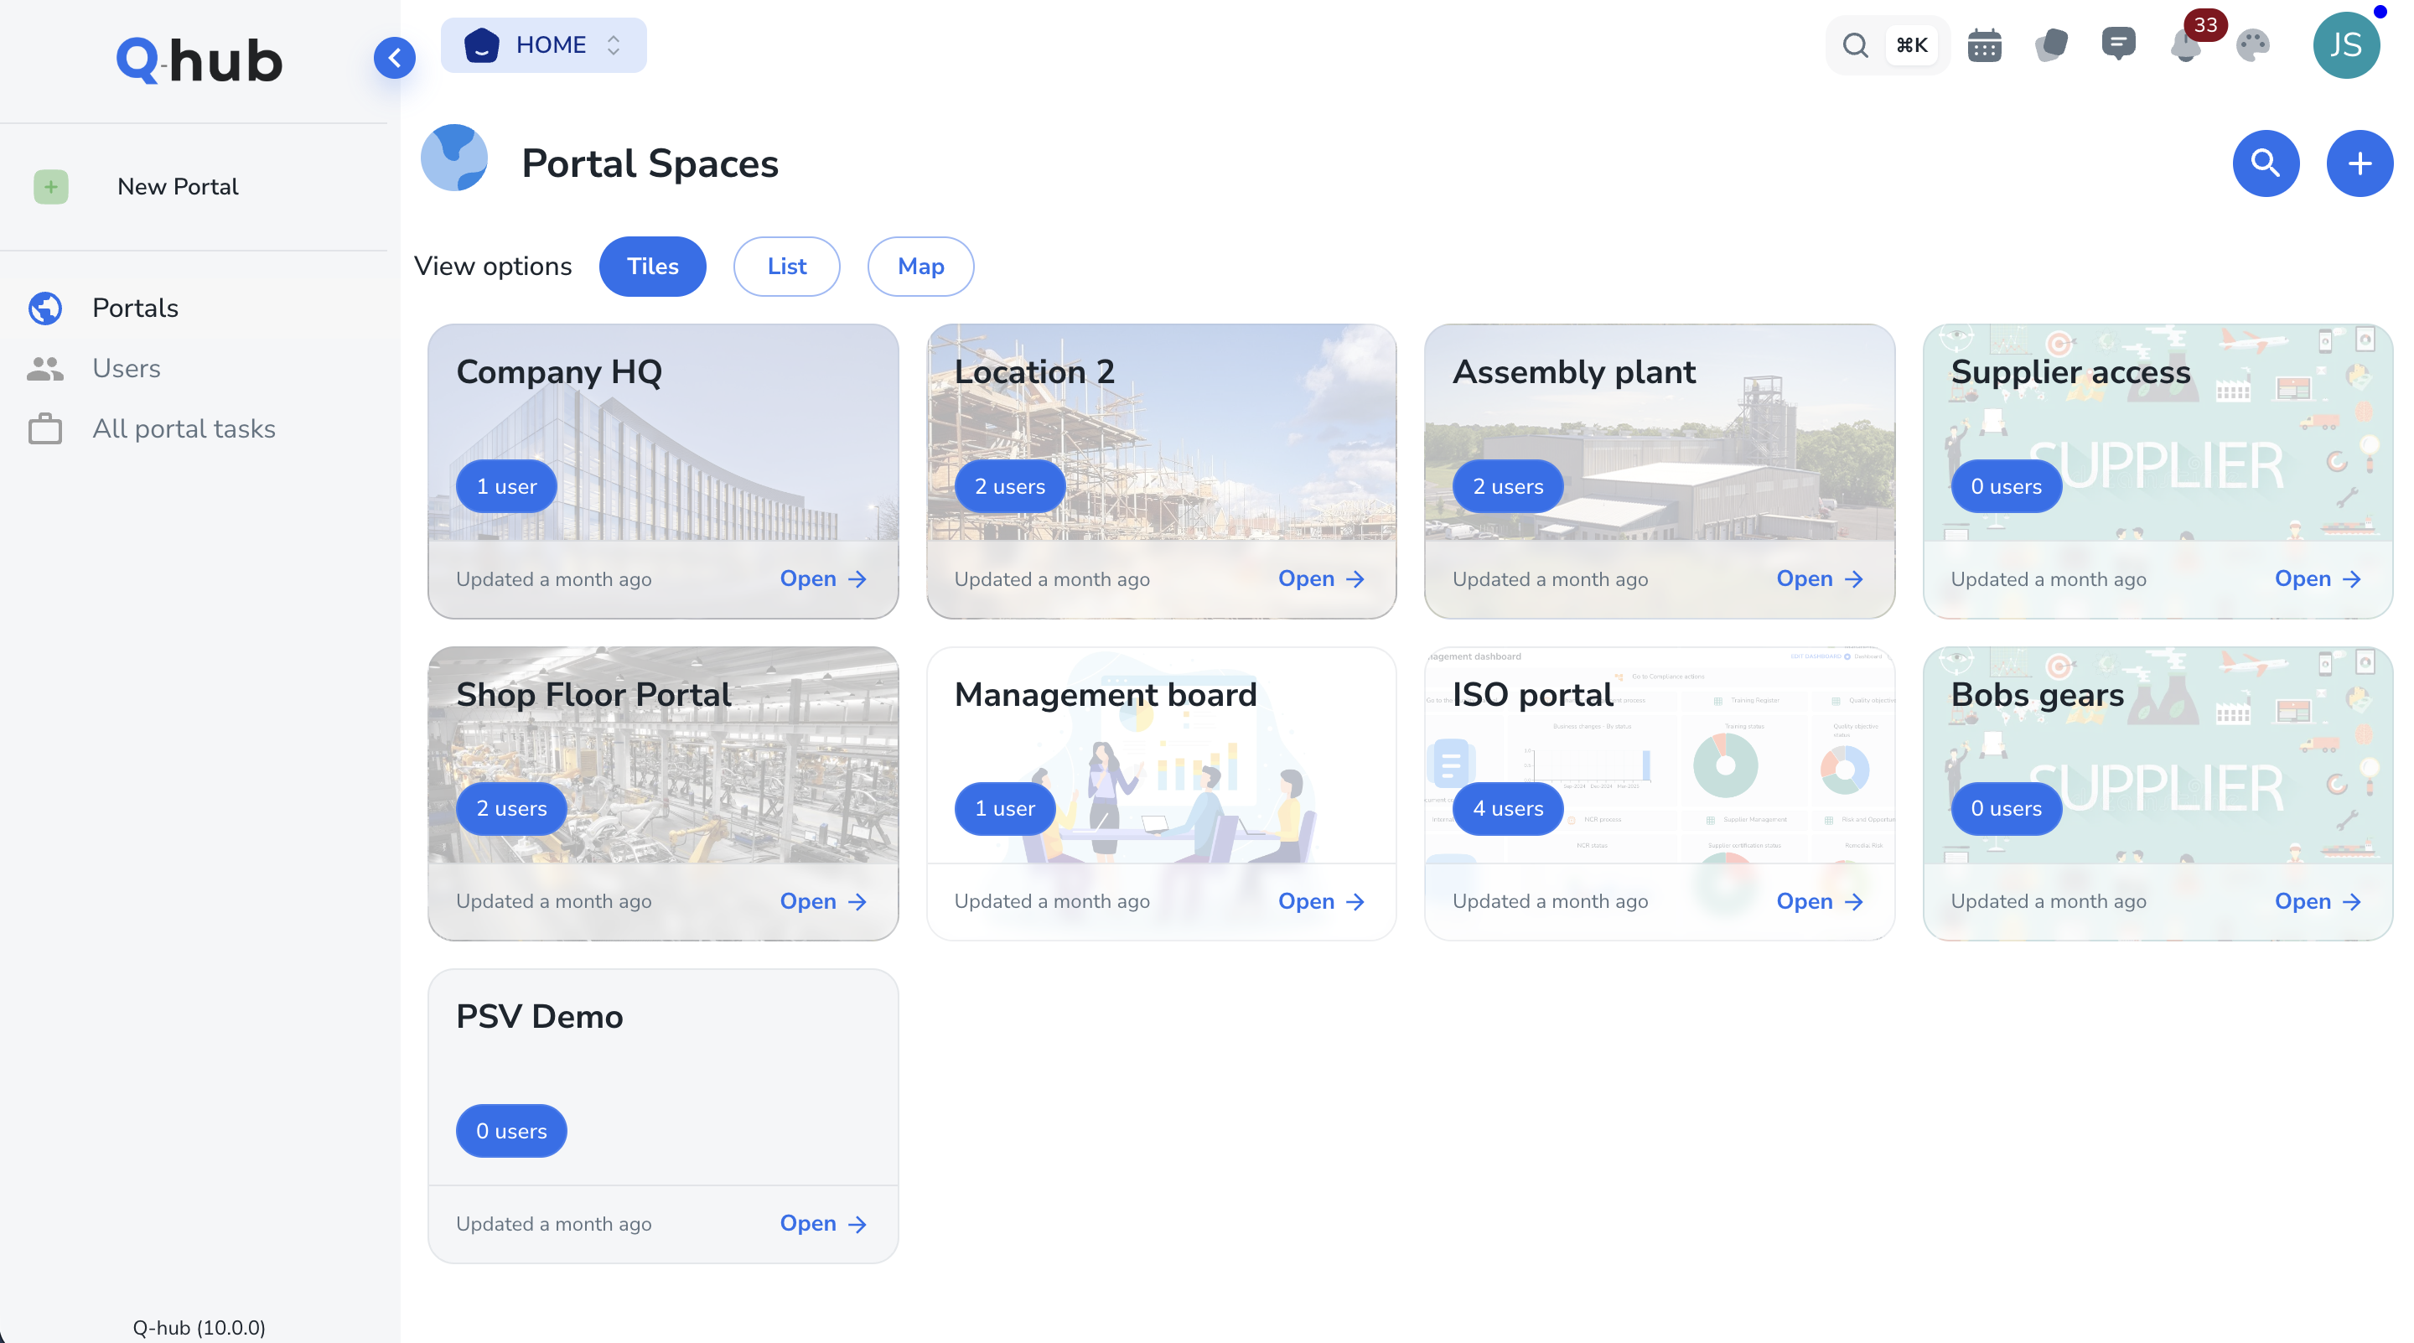Screen dimensions: 2414x1343
Task: Collapse the sidebar with the back chevron
Action: pyautogui.click(x=395, y=57)
